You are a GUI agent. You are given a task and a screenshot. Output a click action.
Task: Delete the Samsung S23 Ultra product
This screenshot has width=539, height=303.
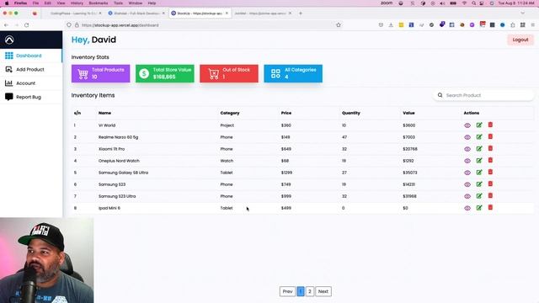[490, 196]
